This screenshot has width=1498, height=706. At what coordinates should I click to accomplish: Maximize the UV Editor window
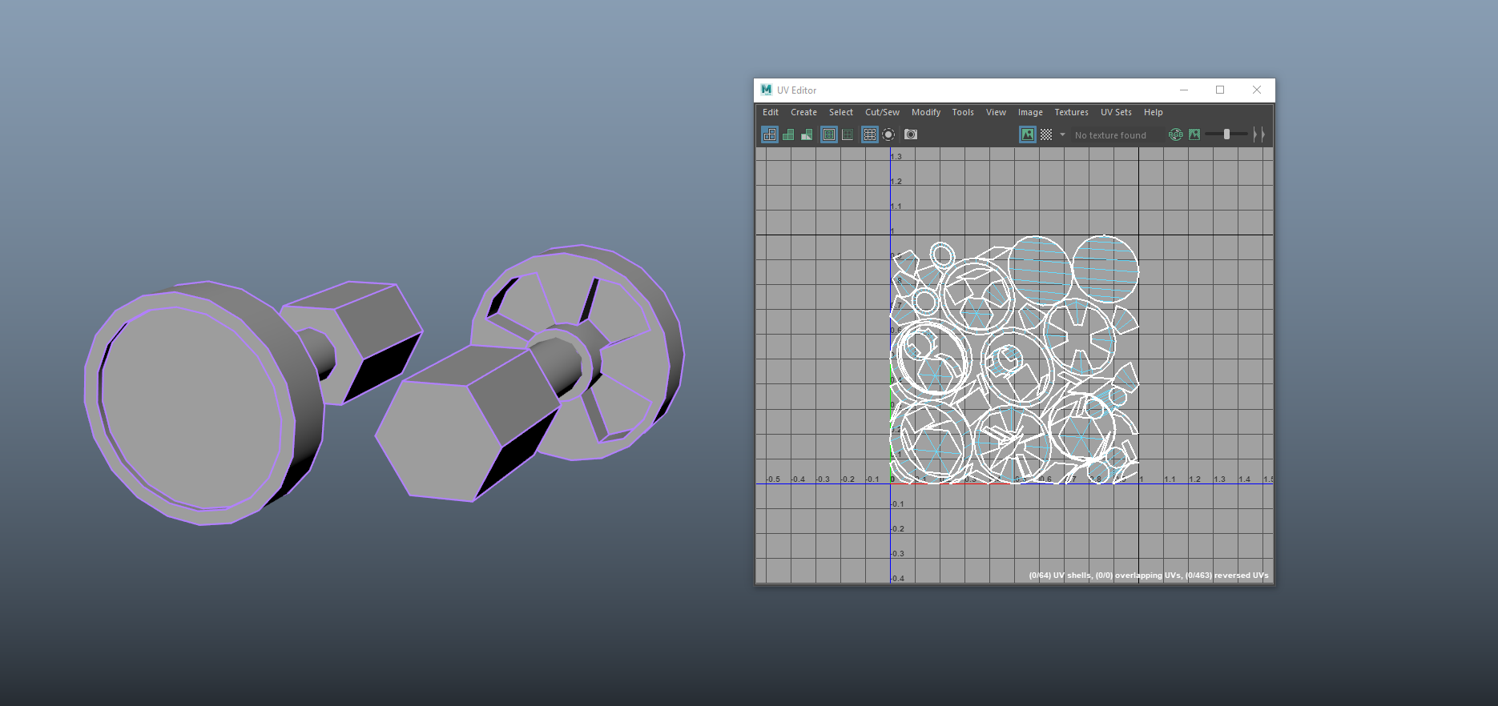click(1220, 90)
